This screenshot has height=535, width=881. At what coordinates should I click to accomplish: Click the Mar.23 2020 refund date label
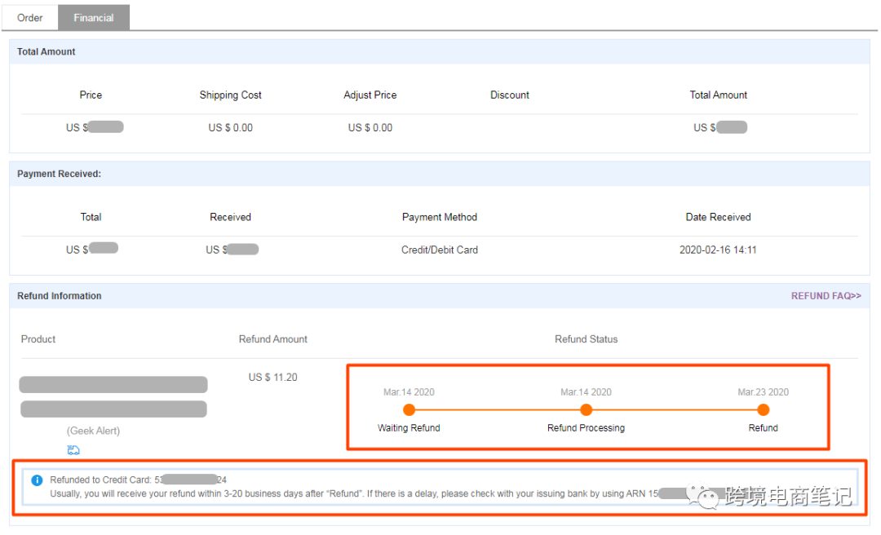[x=763, y=391]
